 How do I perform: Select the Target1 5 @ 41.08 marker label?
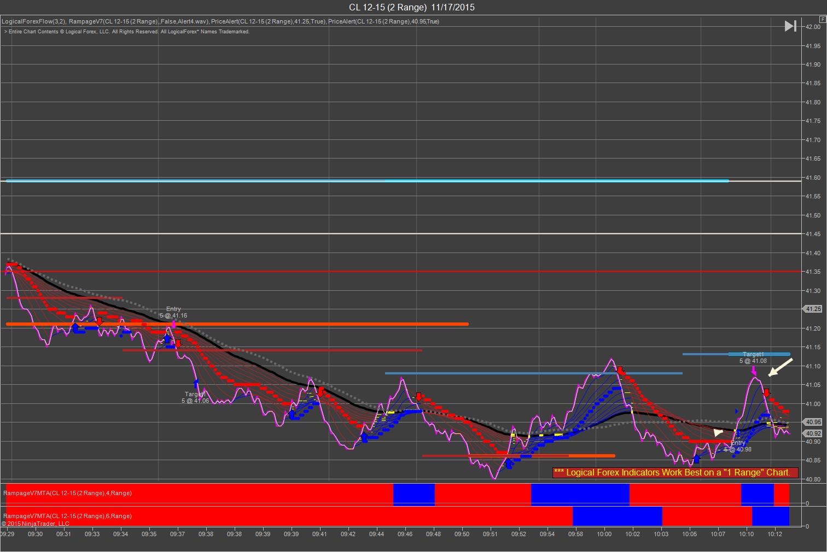(x=753, y=357)
